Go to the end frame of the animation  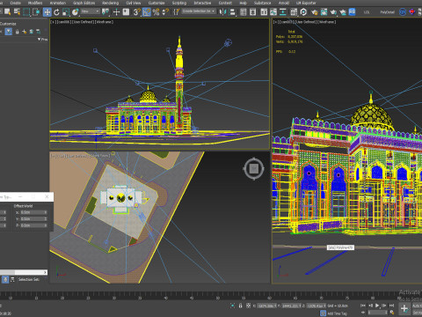pyautogui.click(x=391, y=306)
